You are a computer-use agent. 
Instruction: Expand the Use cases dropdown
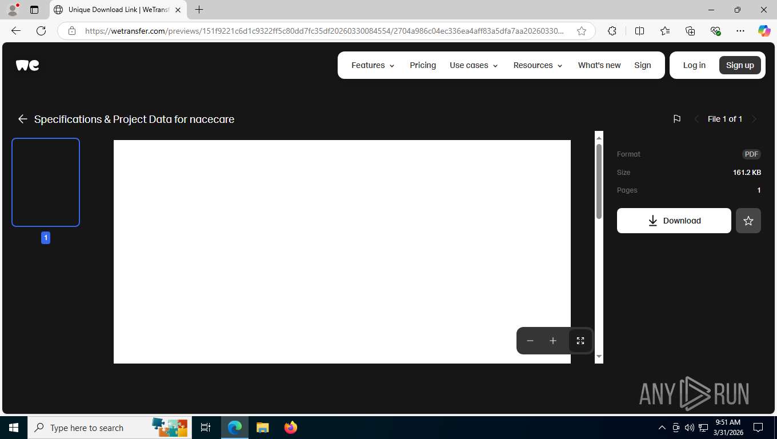coord(474,65)
